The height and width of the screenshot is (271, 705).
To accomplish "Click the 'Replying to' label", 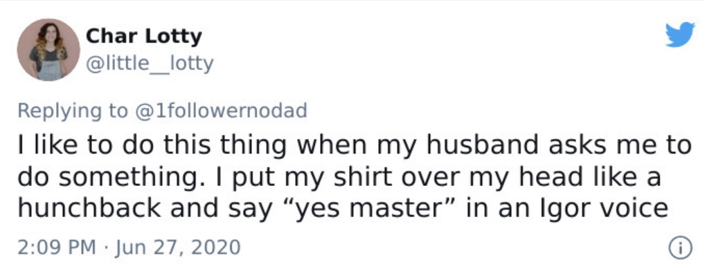I will pos(73,111).
